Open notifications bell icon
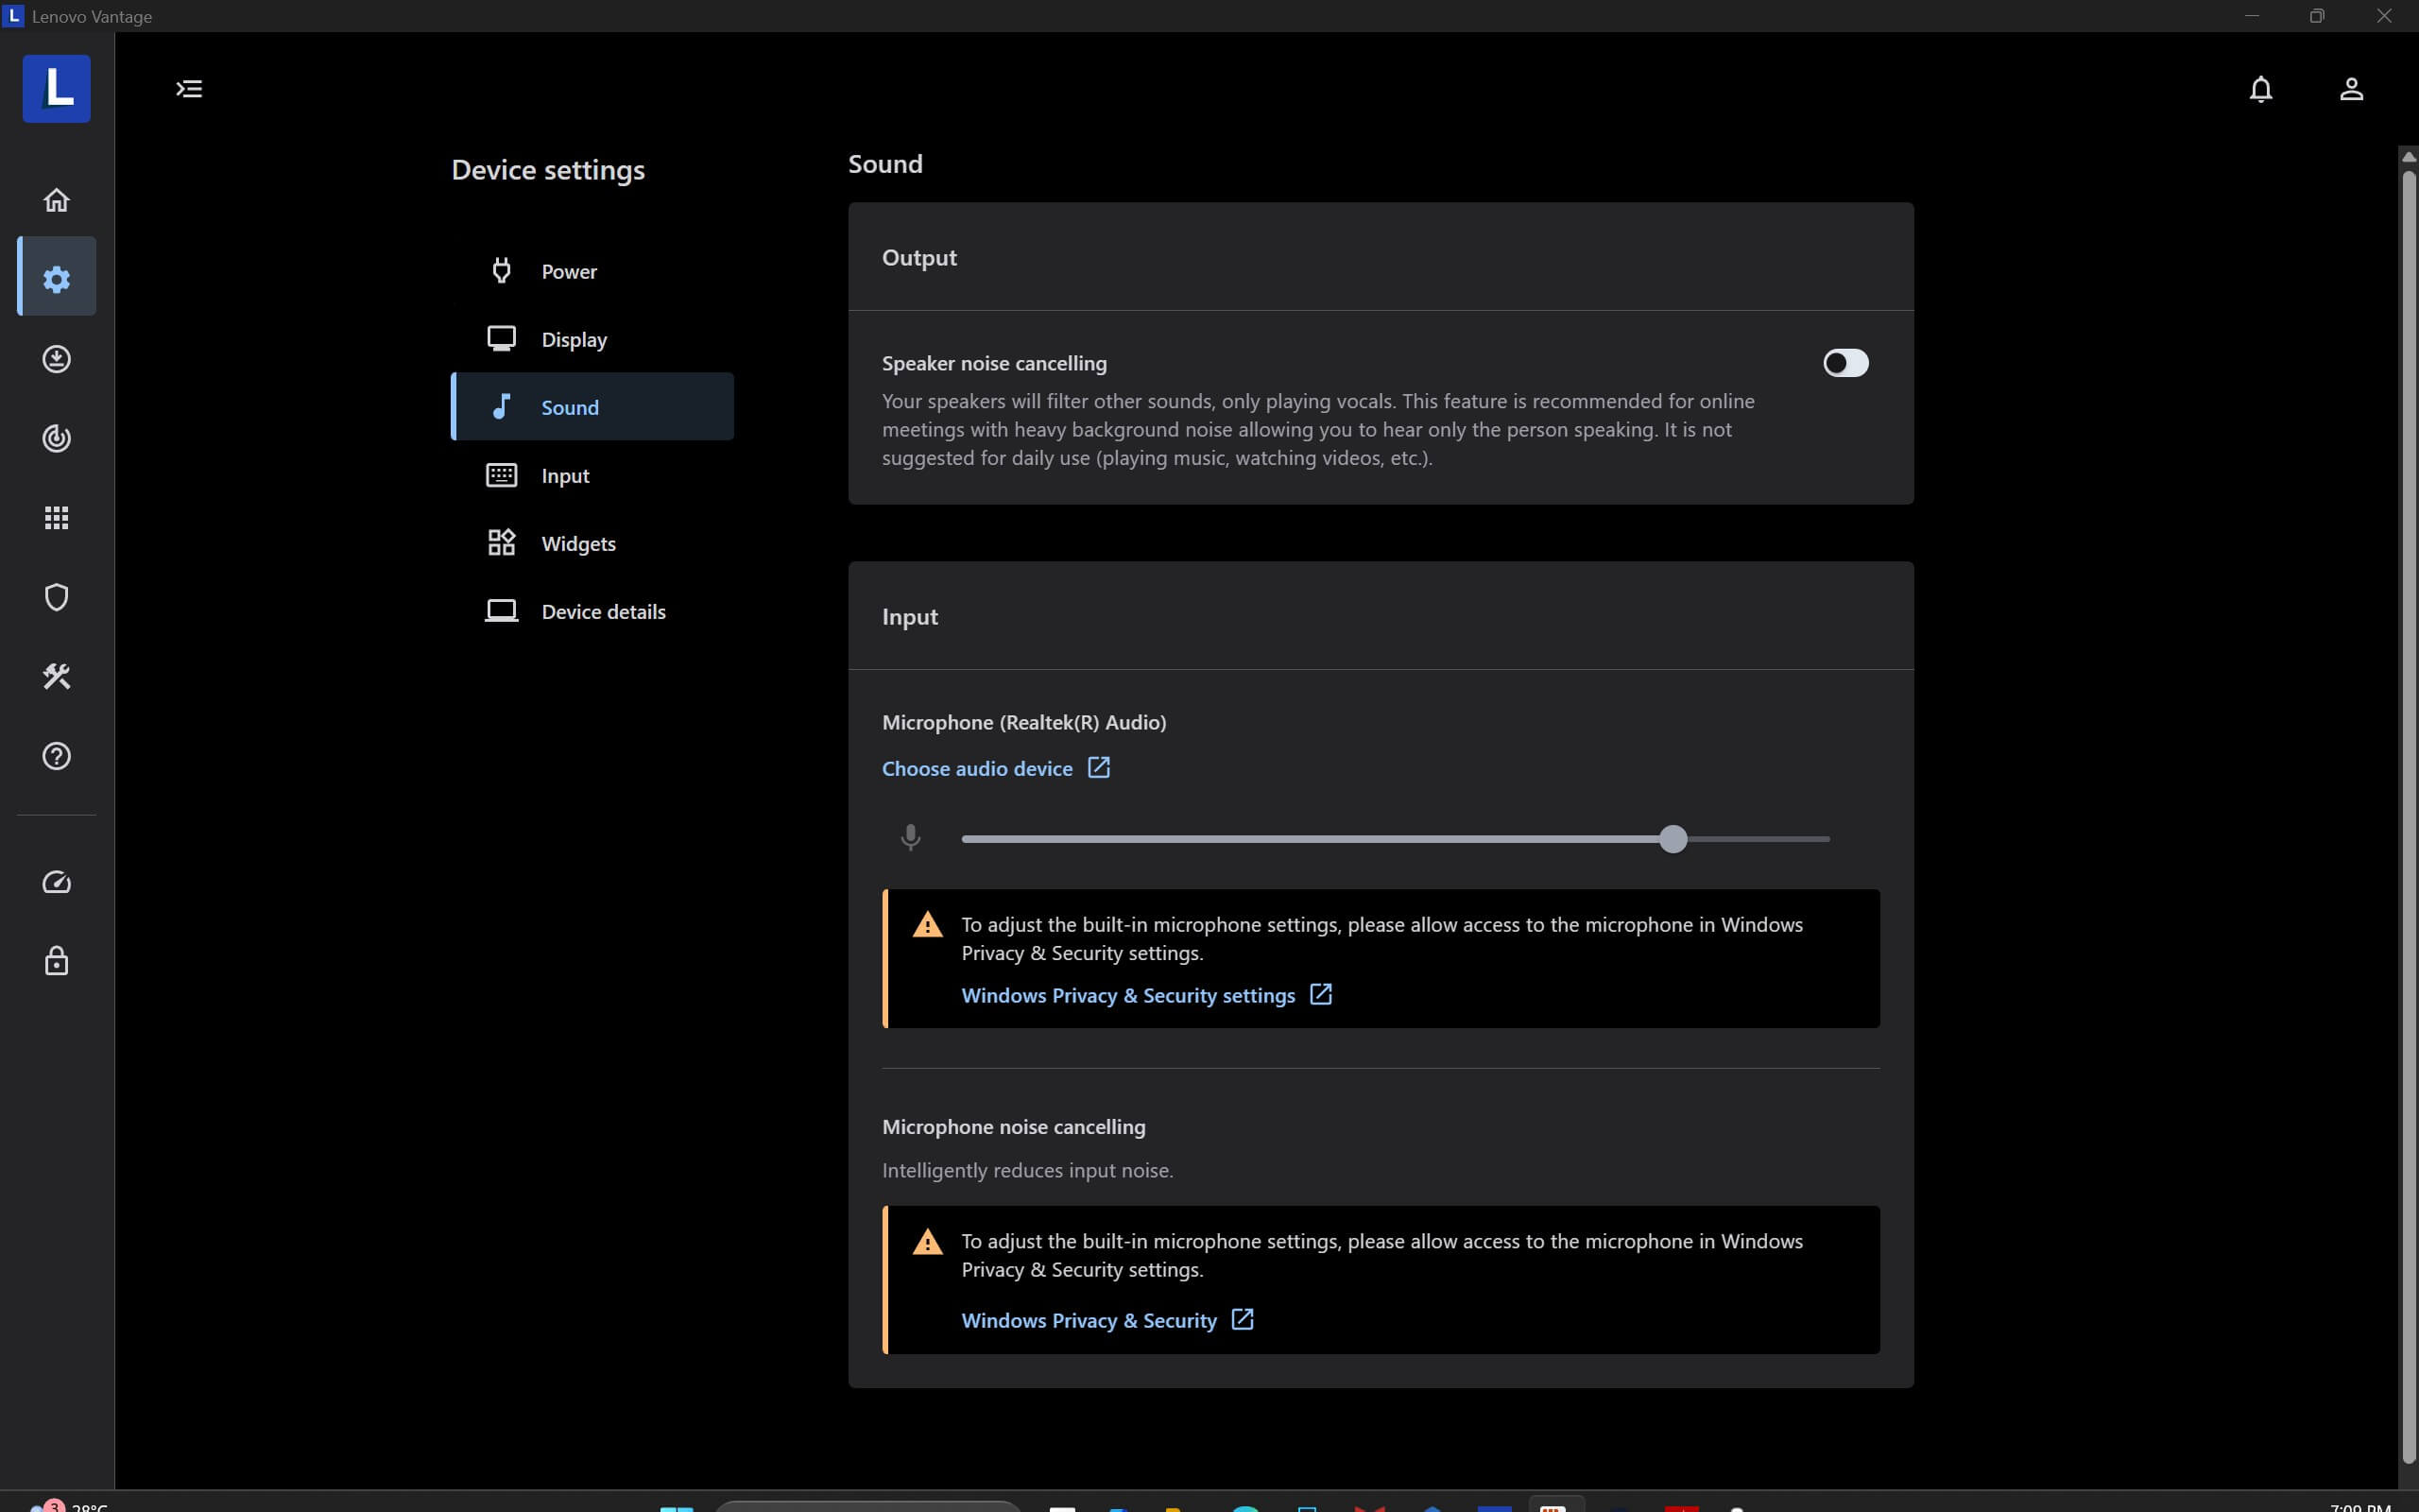This screenshot has width=2419, height=1512. point(2260,89)
